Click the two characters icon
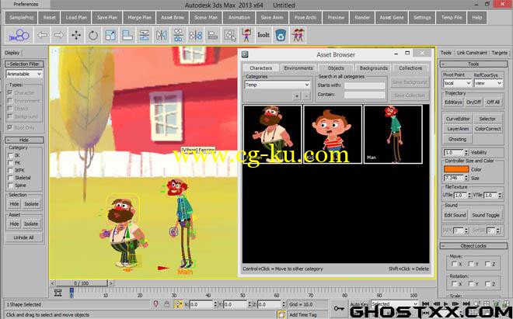 (x=298, y=35)
